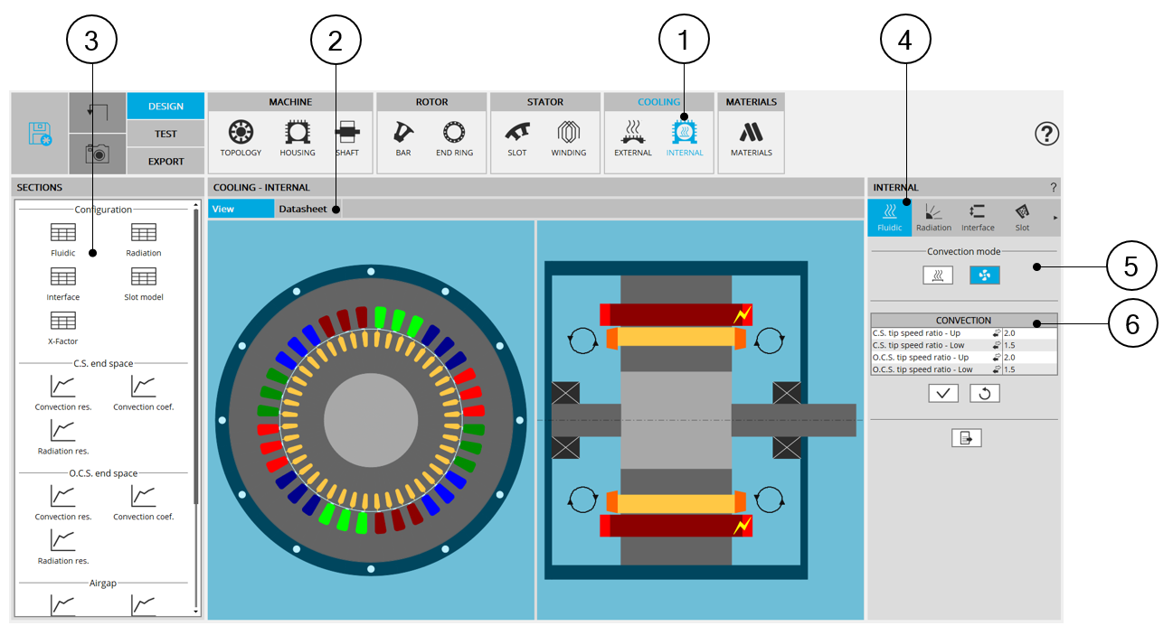This screenshot has width=1173, height=635.
Task: Open the help question mark icon
Action: [x=1046, y=134]
